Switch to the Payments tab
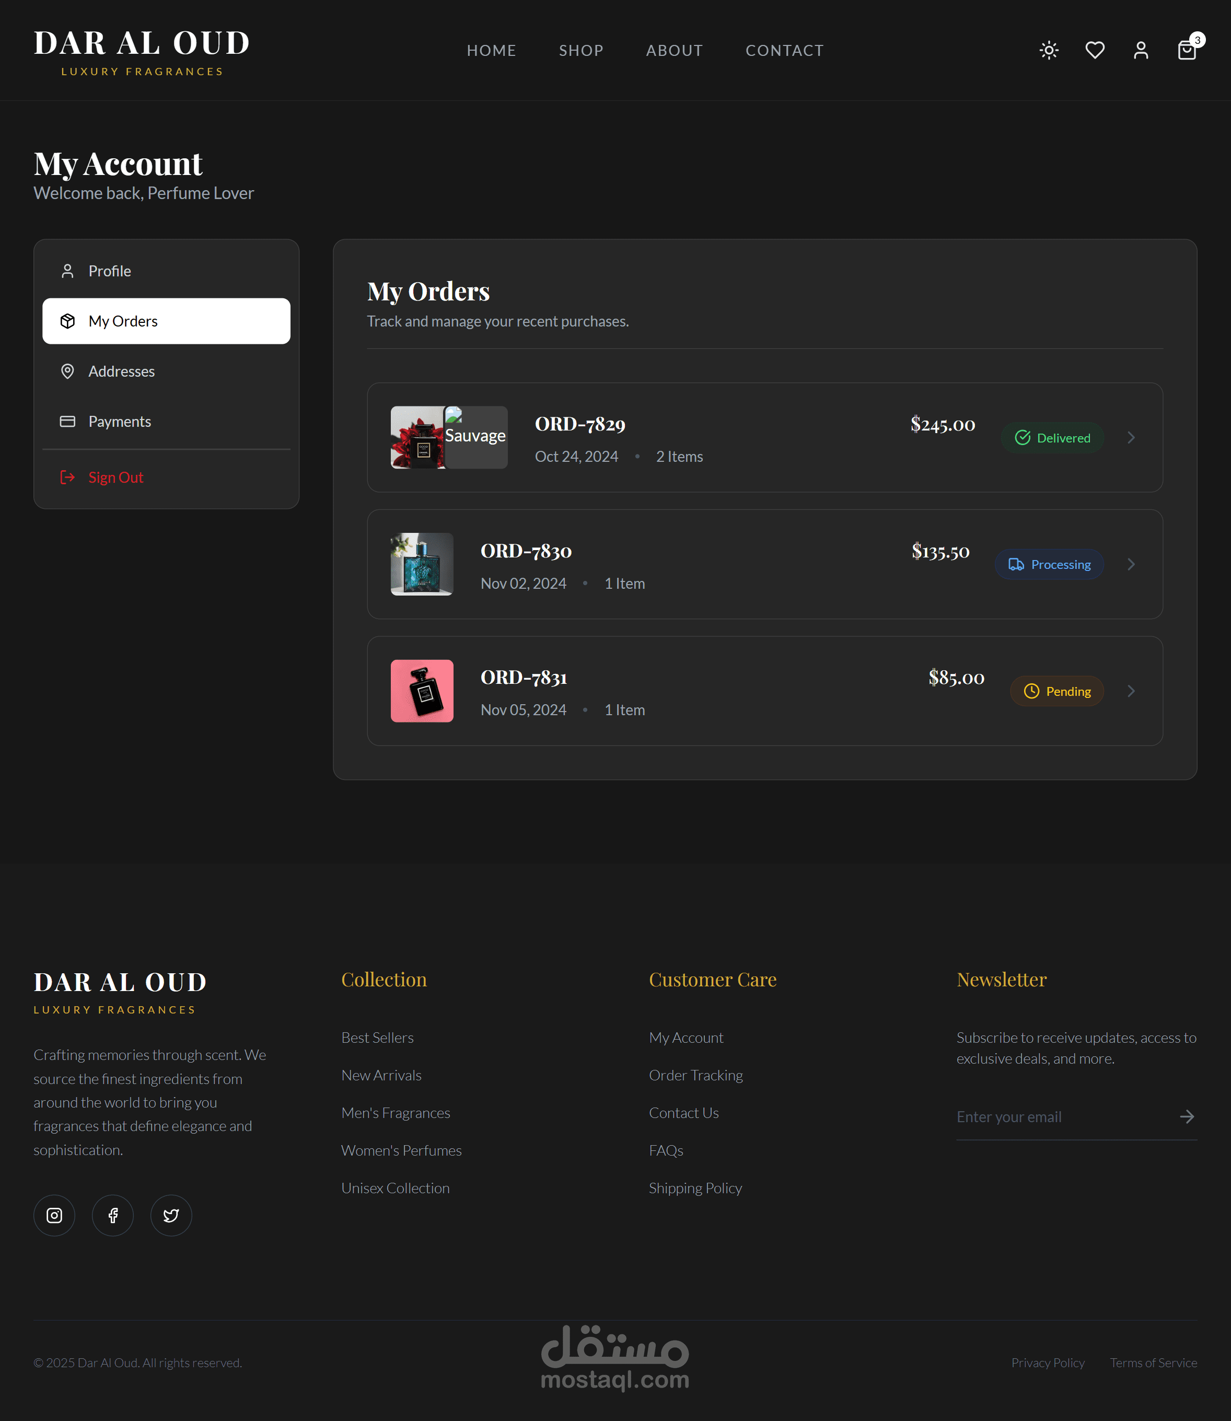The image size is (1231, 1421). (120, 422)
